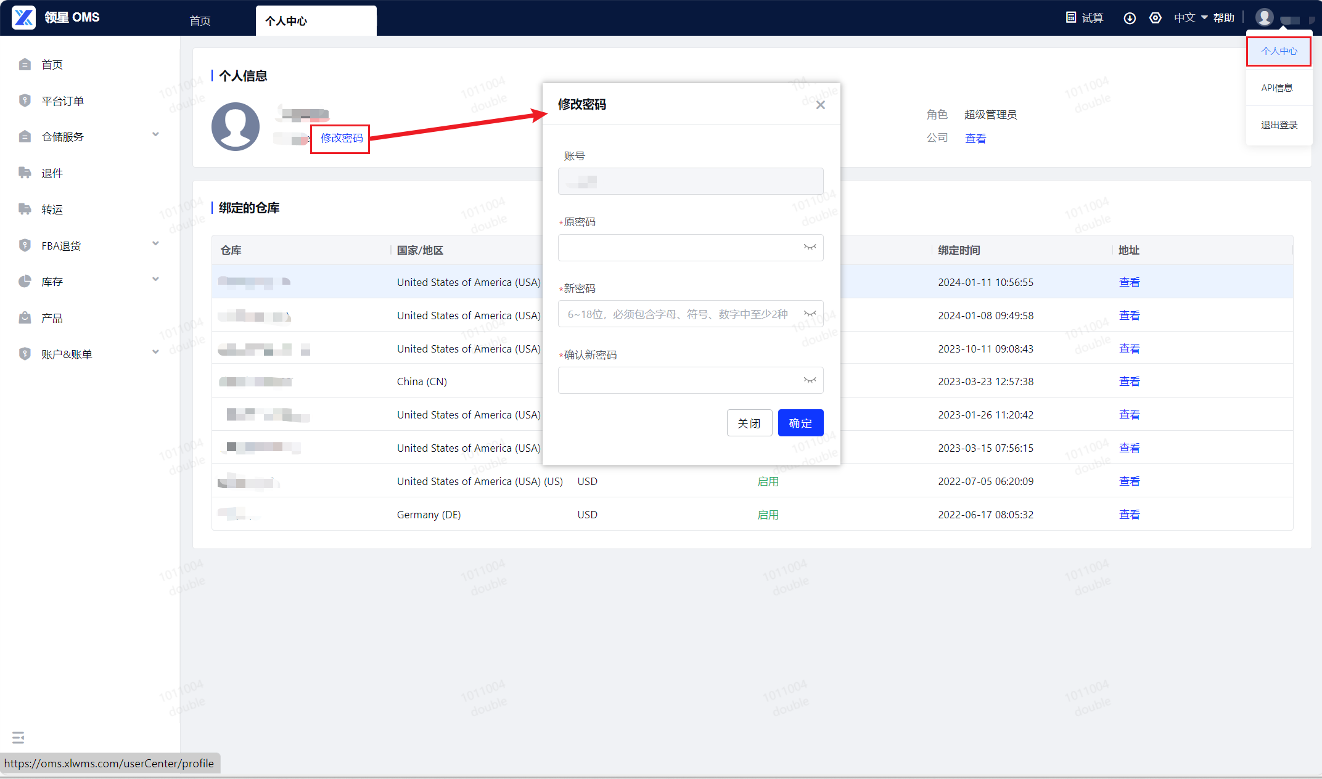Viewport: 1322px width, 779px height.
Task: Show 新密码 using eye icon
Action: pos(810,314)
